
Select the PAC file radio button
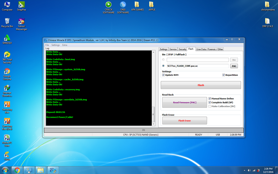coord(163,66)
